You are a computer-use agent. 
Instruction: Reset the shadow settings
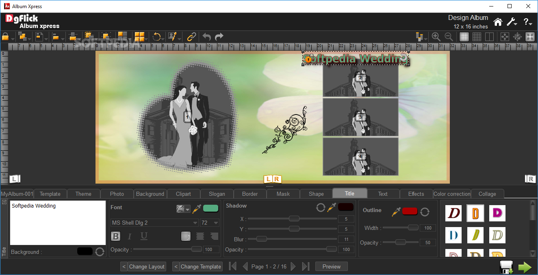[321, 208]
